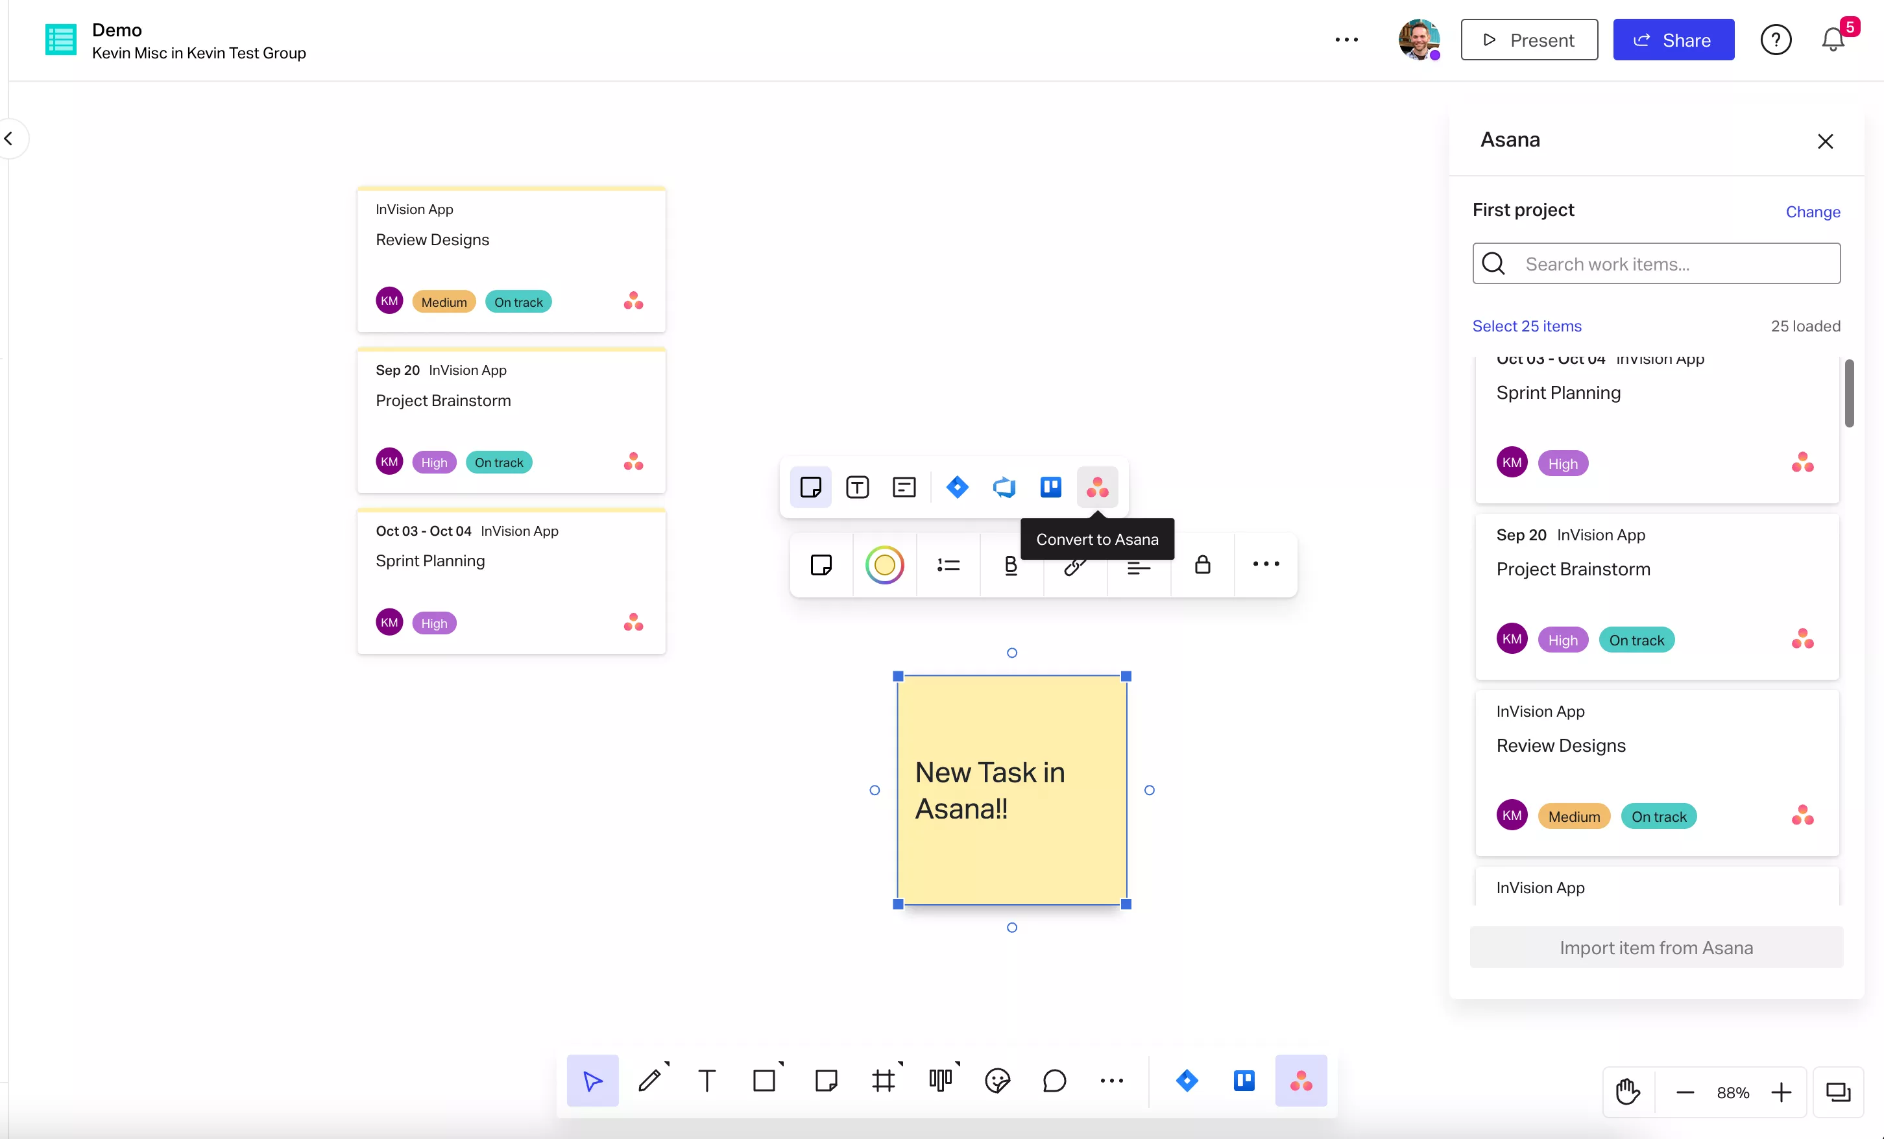Zoom in with the plus button
1884x1139 pixels.
click(x=1781, y=1092)
